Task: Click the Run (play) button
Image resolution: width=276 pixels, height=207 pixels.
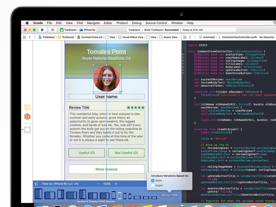Action: pos(42,30)
